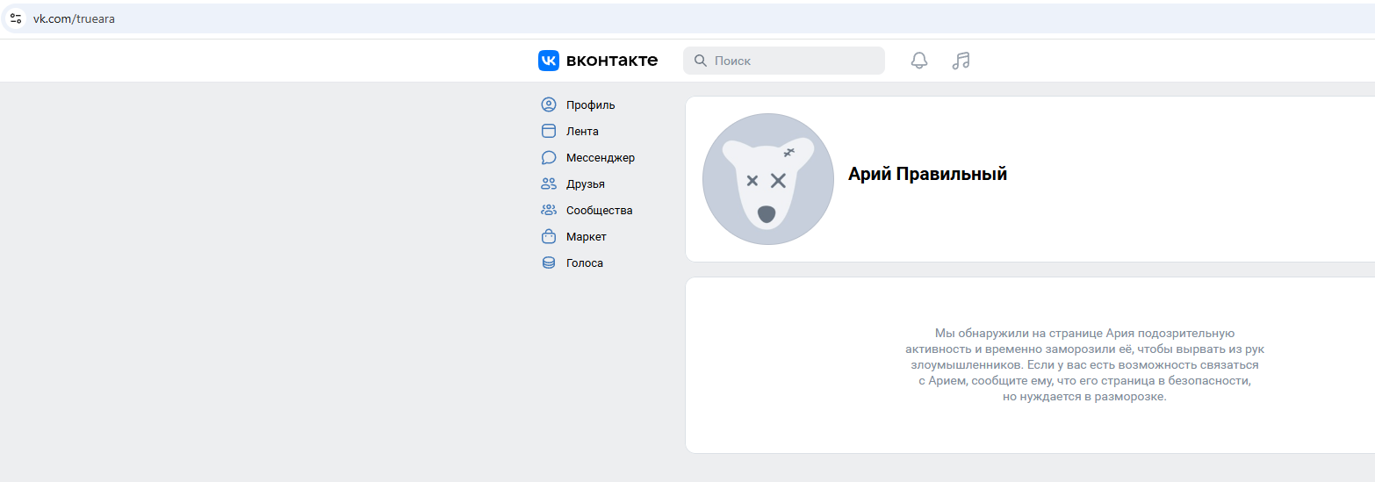Open the music player note icon

tap(961, 61)
